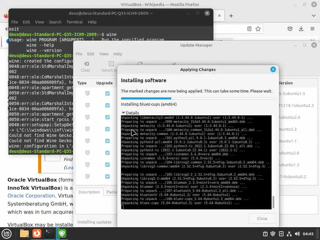Switch to Update Manager shield in taskbar

(62, 233)
